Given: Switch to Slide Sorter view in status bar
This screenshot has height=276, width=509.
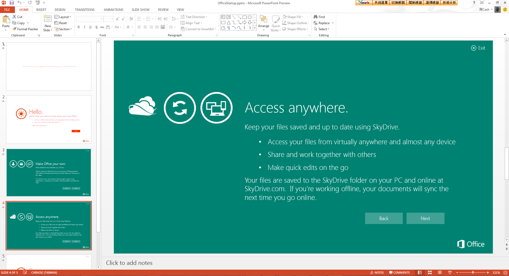Looking at the screenshot, I should click(430, 273).
